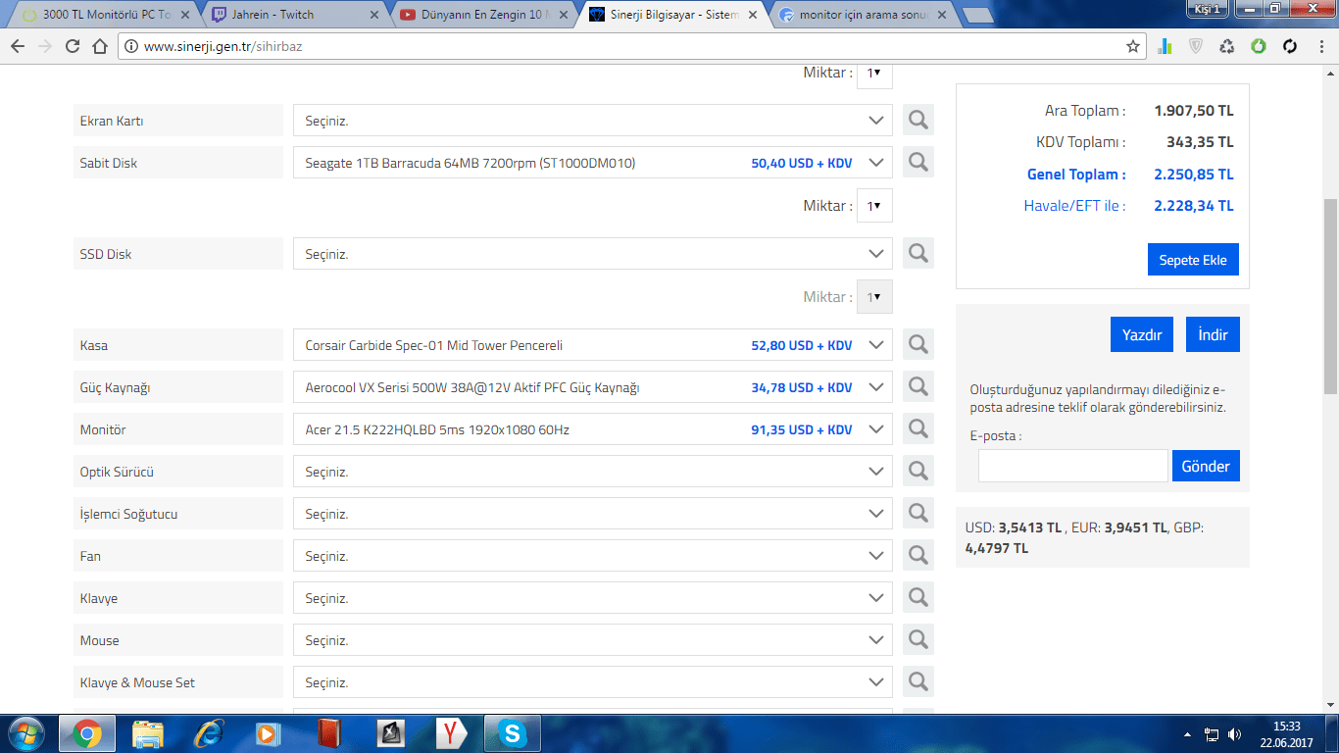Open the Klavye selection dropdown
This screenshot has height=753, width=1339.
(592, 598)
